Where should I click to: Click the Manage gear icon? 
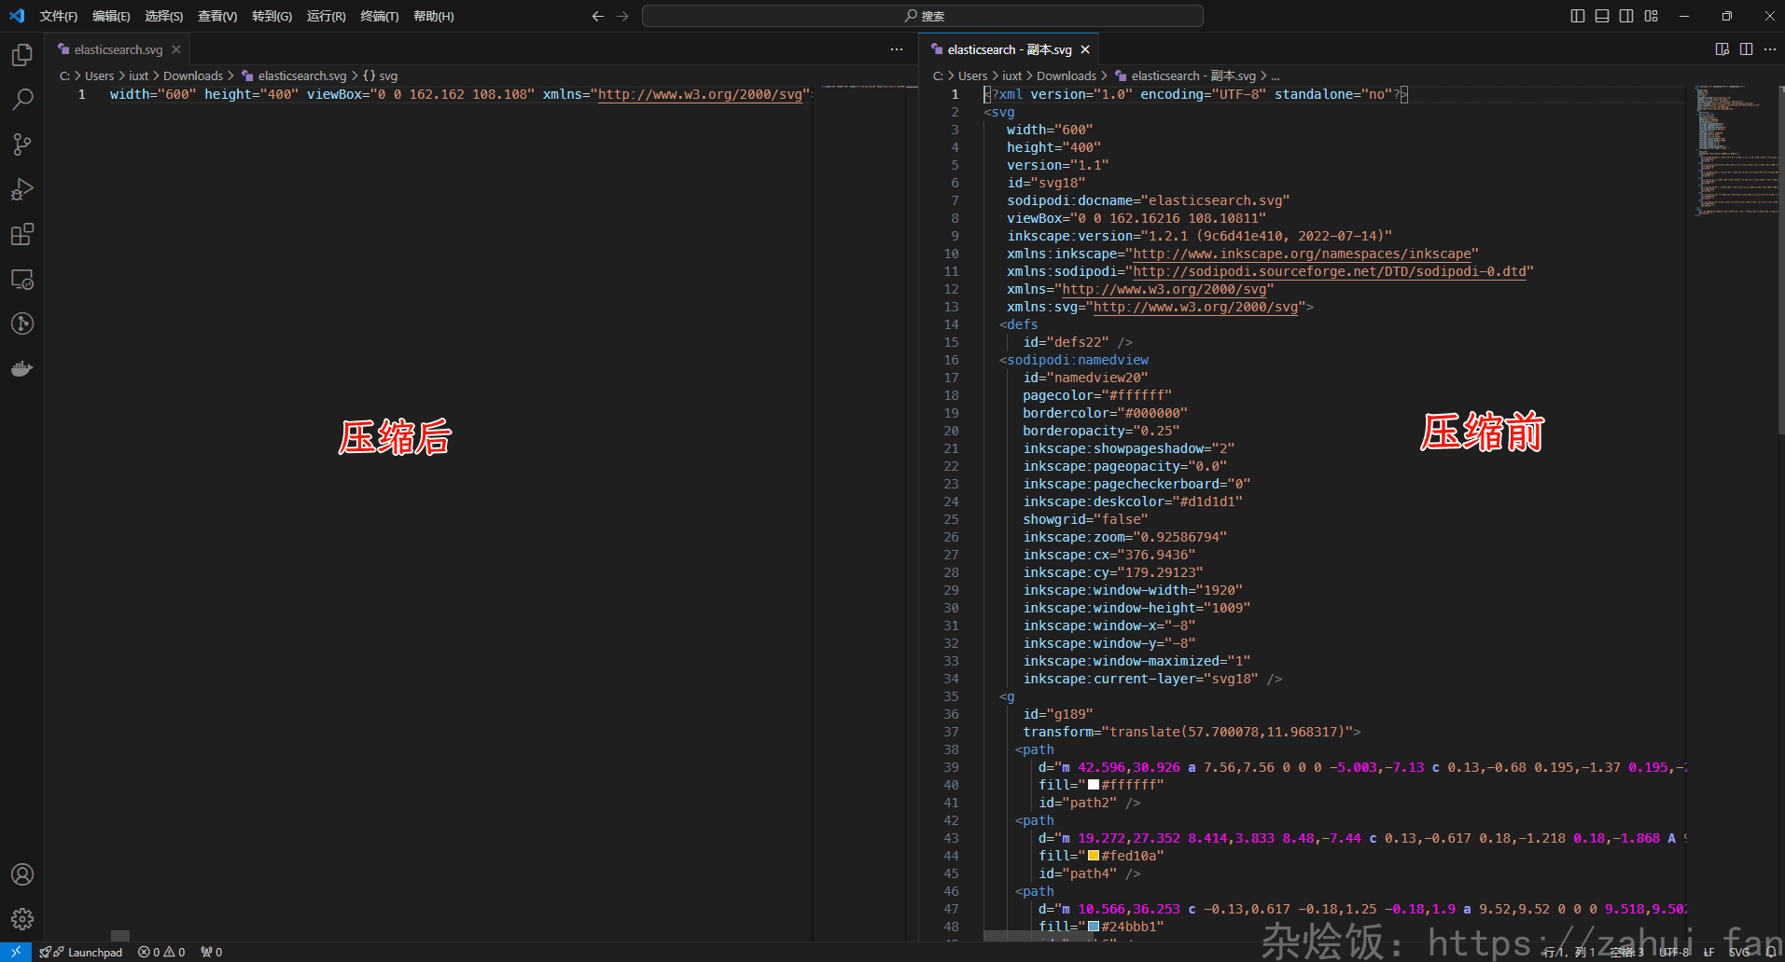[x=22, y=919]
